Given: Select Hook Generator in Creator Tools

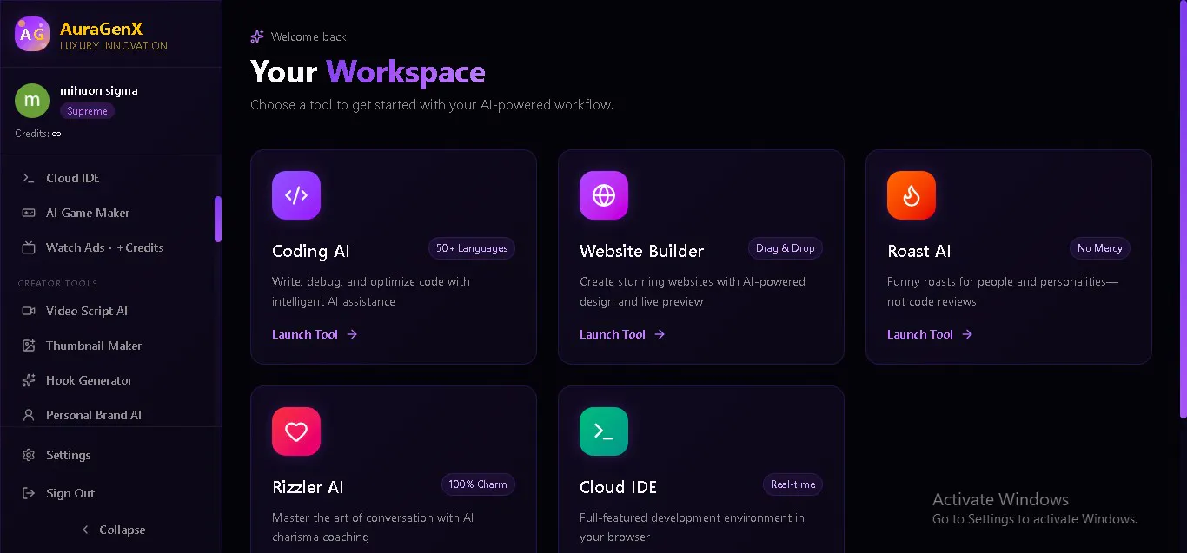Looking at the screenshot, I should (109, 380).
